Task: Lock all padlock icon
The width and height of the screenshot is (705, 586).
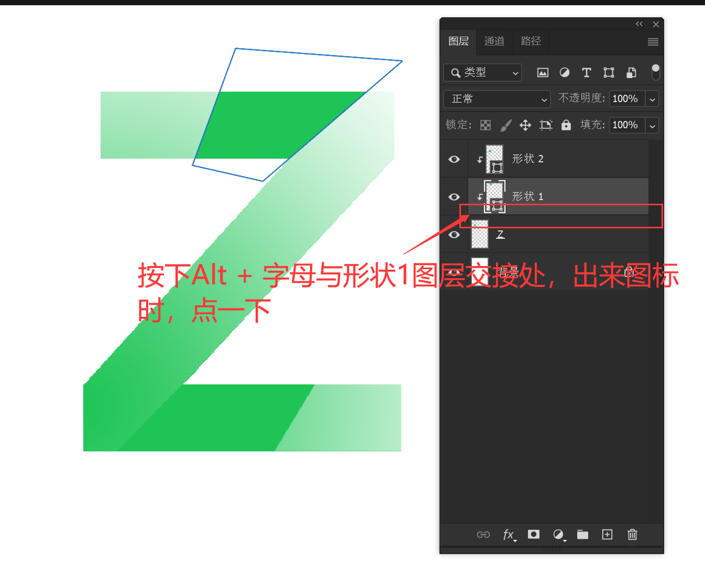Action: pyautogui.click(x=566, y=125)
